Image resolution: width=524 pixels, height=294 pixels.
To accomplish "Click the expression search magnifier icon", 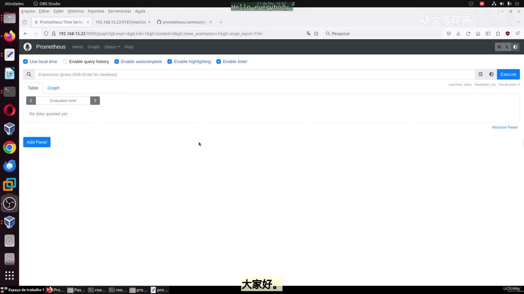I will coord(29,74).
